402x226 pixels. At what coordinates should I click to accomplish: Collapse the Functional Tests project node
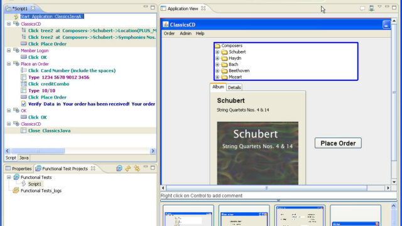tap(9, 177)
